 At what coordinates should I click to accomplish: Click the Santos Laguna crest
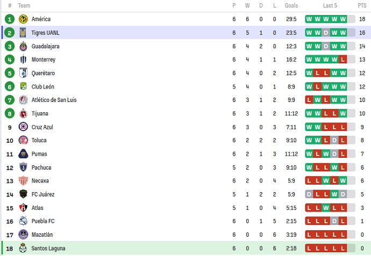coord(23,248)
